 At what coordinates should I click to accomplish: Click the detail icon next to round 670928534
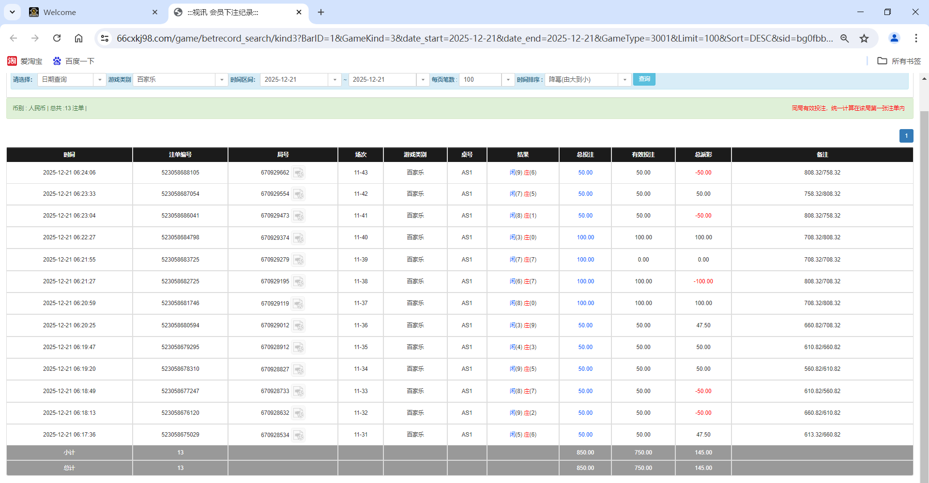pos(299,435)
